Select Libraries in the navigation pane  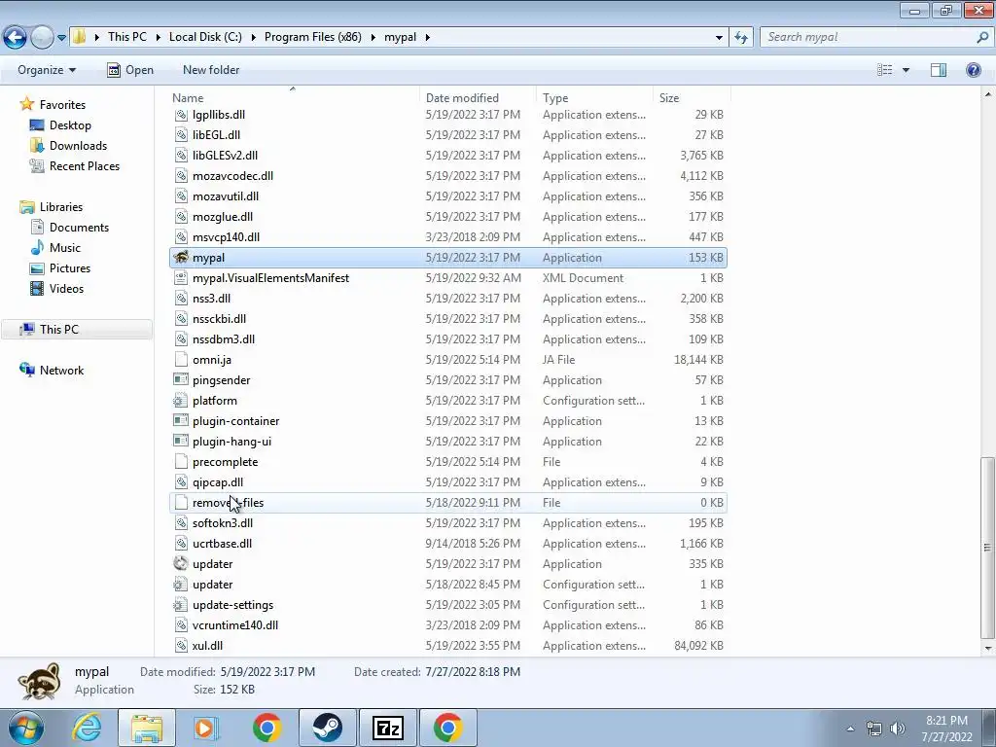pyautogui.click(x=61, y=207)
